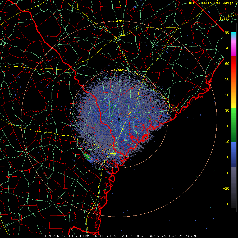Click the 70 dBZ tick label
The height and width of the screenshot is (238, 238).
coord(227,48)
